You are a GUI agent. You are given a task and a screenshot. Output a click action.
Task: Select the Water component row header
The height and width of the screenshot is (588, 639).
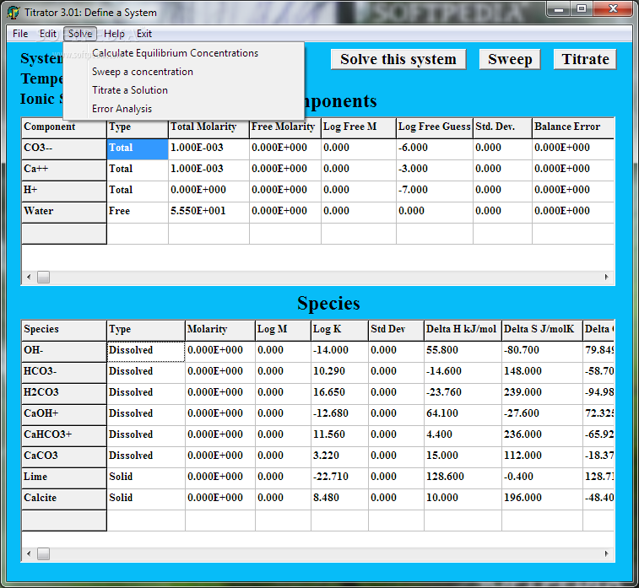tap(64, 213)
